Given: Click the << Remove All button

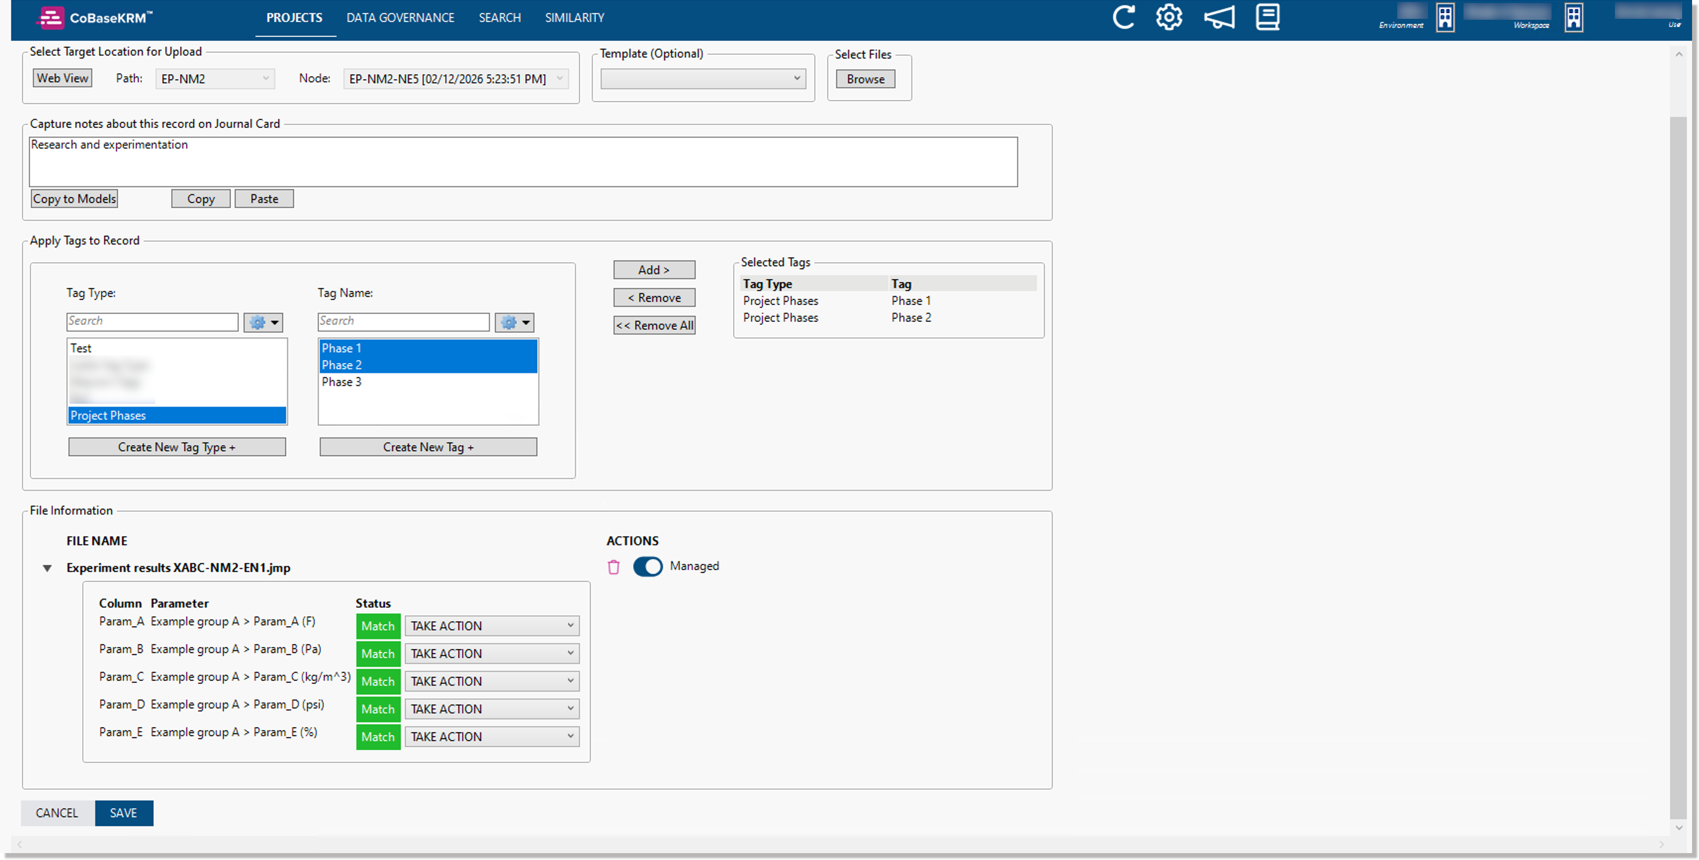Looking at the screenshot, I should (x=654, y=325).
